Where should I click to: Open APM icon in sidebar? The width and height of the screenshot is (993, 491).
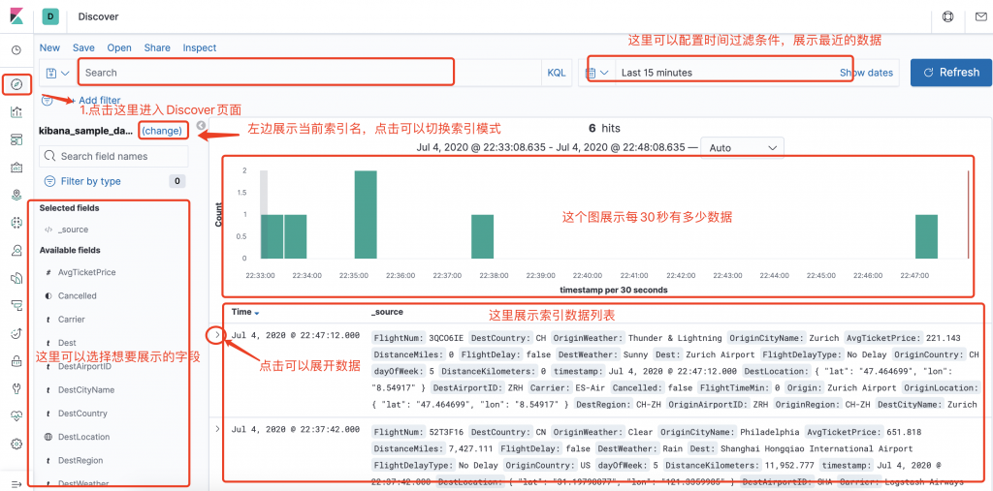[16, 306]
